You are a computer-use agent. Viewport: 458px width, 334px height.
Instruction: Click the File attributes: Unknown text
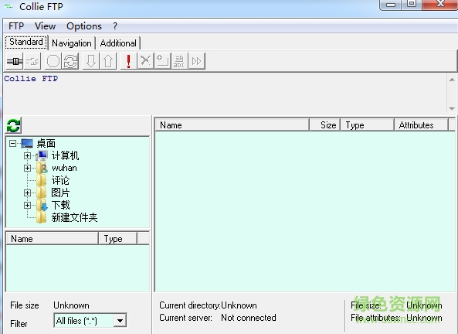tap(396, 318)
